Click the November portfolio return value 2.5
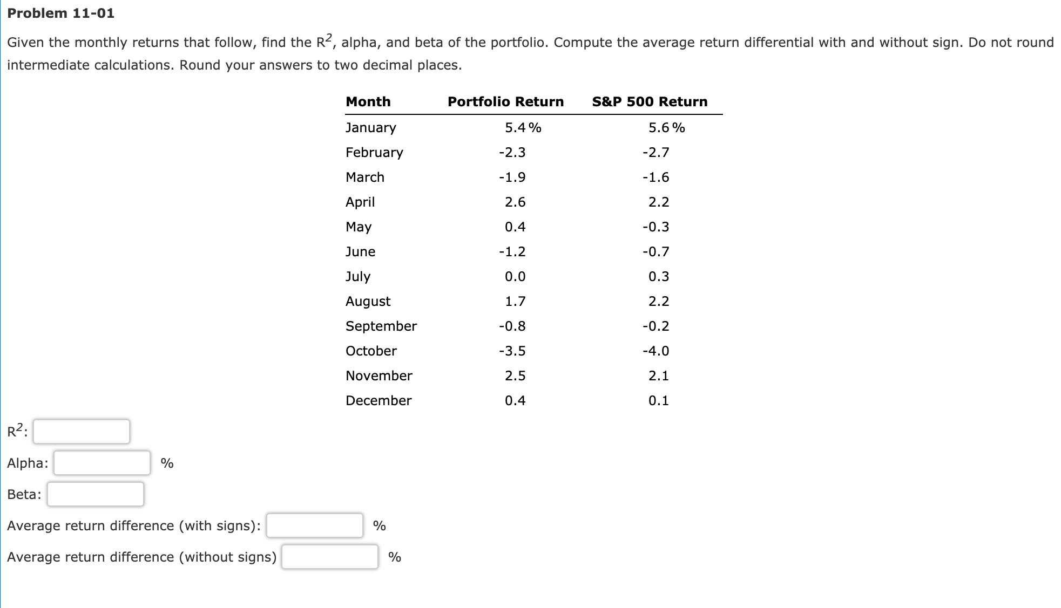Viewport: 1061px width, 608px height. 514,375
